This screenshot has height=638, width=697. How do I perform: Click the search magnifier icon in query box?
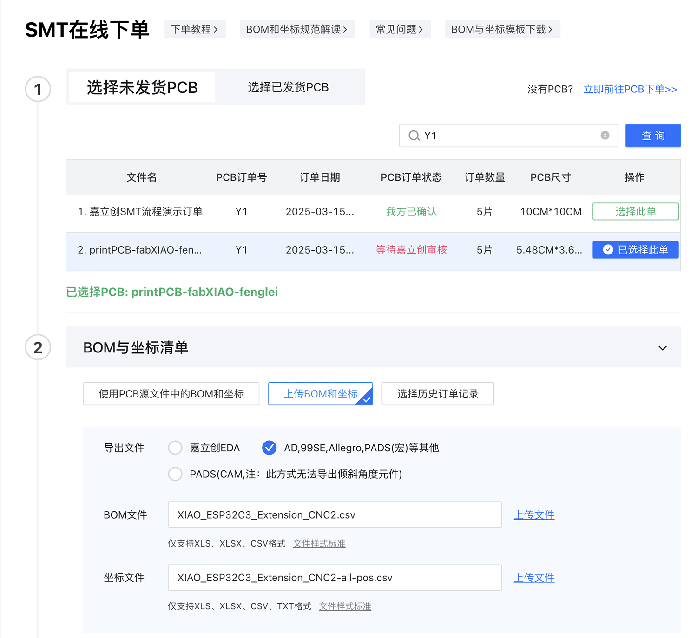point(414,136)
